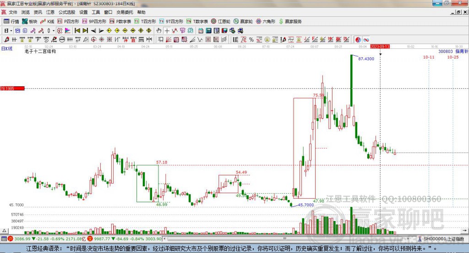Toggle the yin-yang taiji icon

[358, 40]
